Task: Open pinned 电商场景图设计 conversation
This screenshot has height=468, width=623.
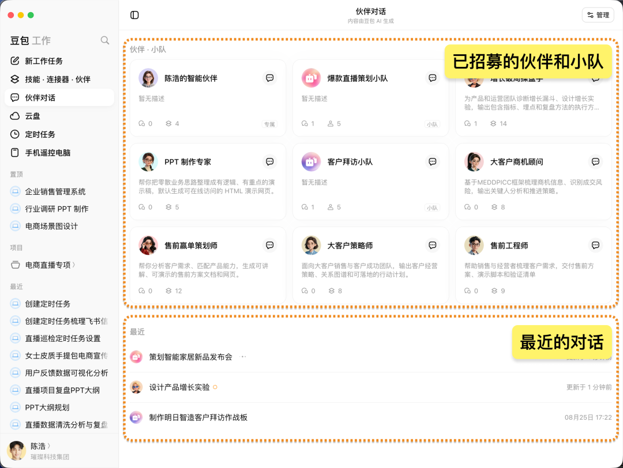Action: (x=59, y=227)
